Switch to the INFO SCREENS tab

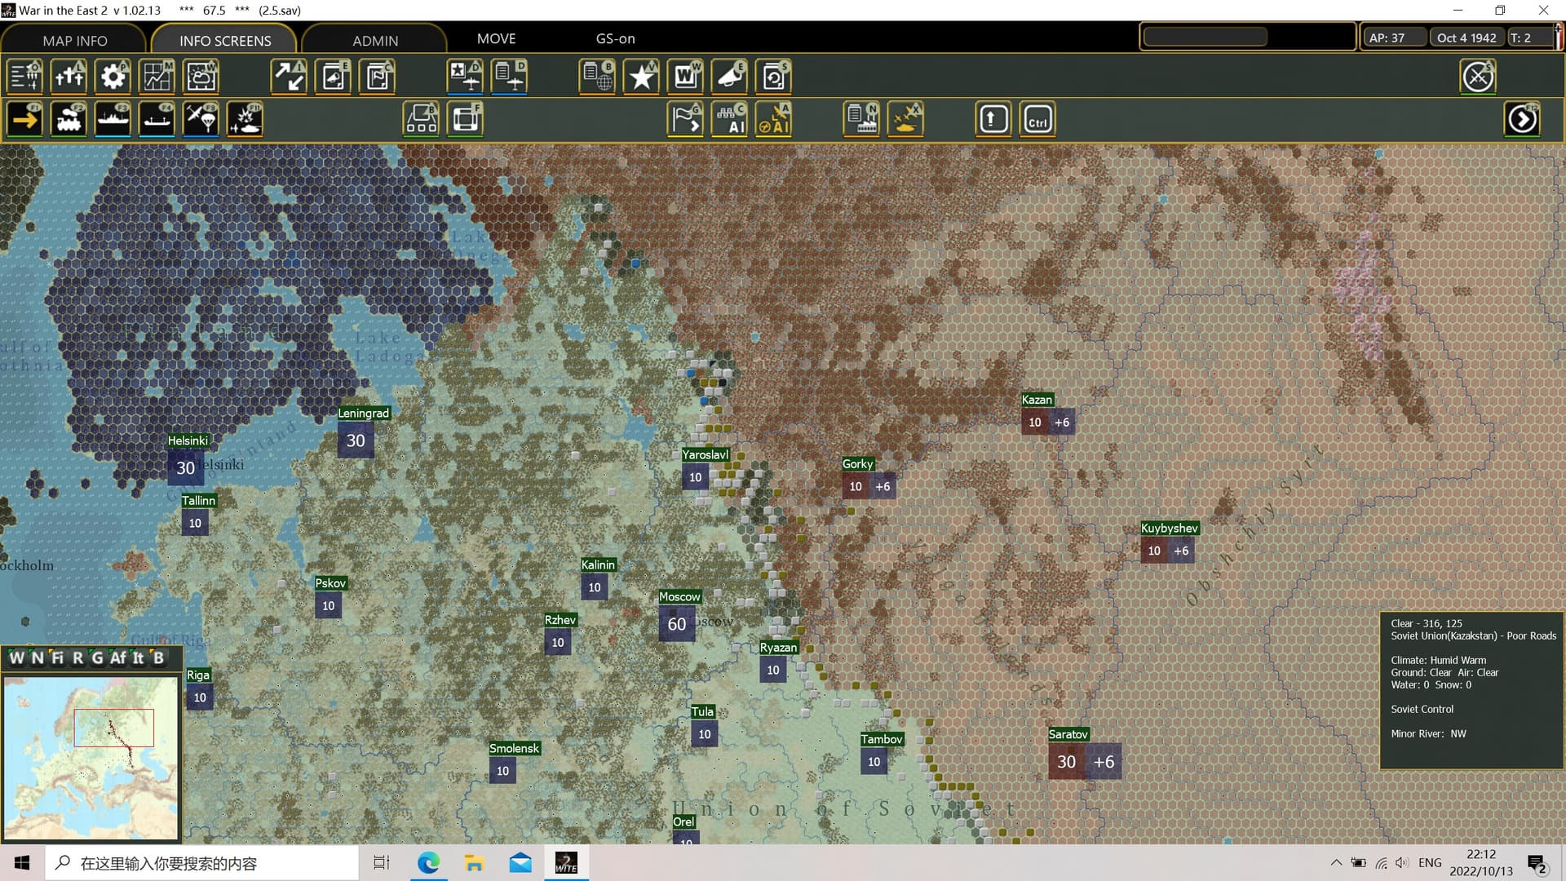(x=225, y=40)
